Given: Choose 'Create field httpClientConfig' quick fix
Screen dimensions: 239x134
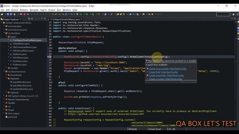Looking at the screenshot, I should (163, 72).
